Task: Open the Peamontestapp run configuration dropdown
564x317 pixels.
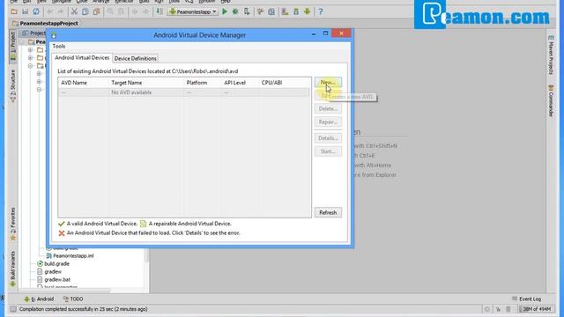Action: click(193, 11)
